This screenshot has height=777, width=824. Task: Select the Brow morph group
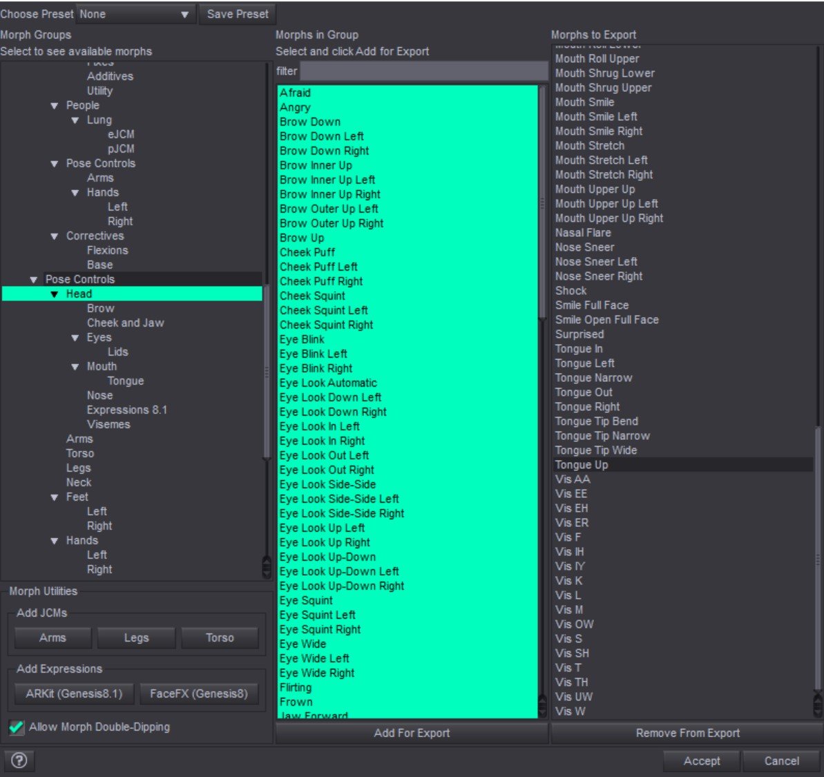coord(100,309)
